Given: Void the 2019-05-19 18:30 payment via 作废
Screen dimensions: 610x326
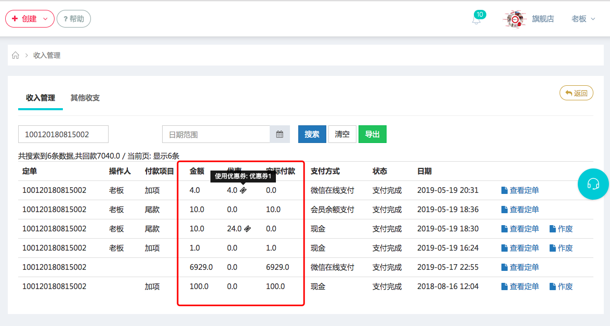Looking at the screenshot, I should [x=561, y=229].
